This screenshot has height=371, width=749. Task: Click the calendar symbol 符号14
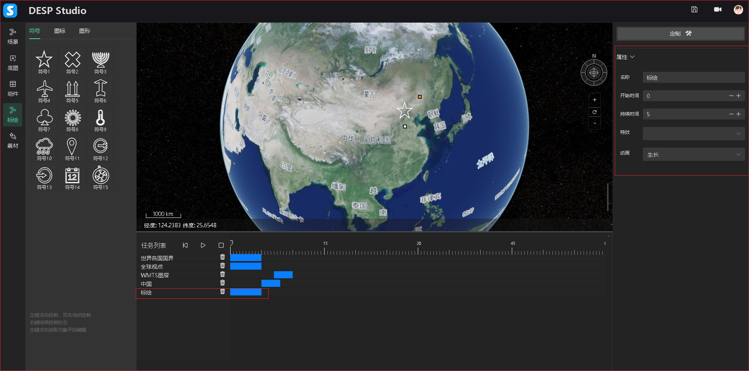72,176
